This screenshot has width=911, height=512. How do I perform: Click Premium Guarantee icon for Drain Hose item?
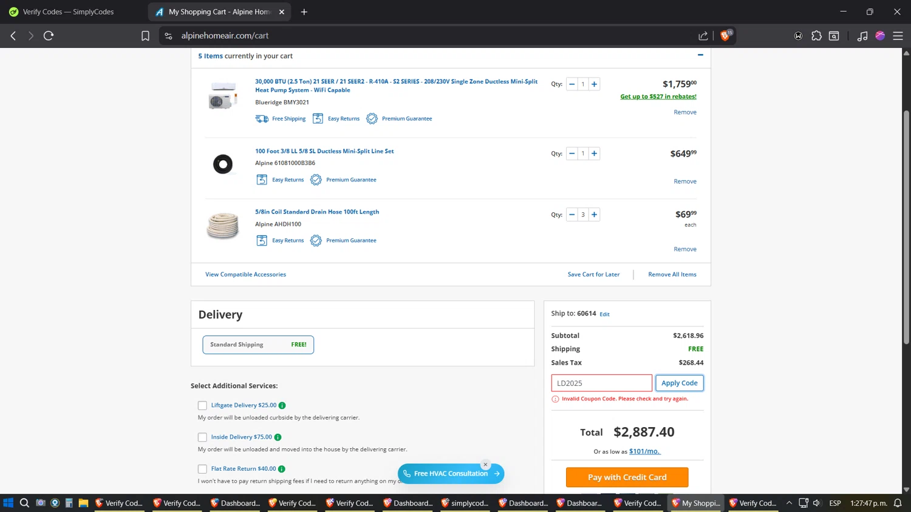coord(316,240)
